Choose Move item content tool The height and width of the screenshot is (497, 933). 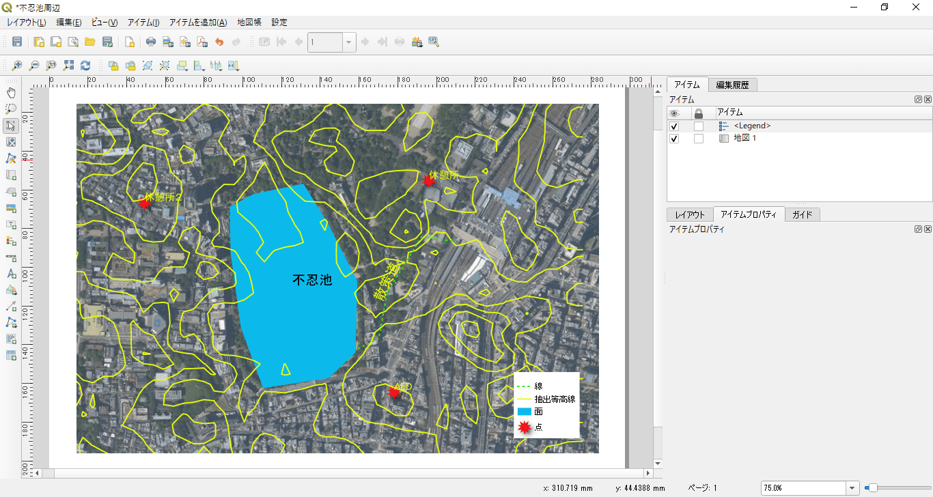11,142
